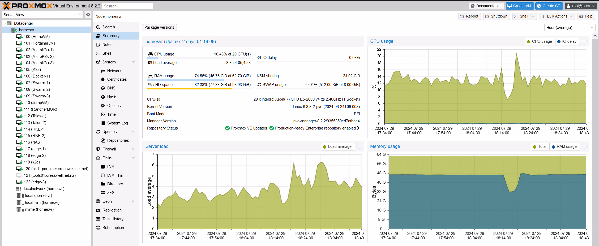
Task: Expand the Ceph menu section arrow
Action: [x=133, y=201]
